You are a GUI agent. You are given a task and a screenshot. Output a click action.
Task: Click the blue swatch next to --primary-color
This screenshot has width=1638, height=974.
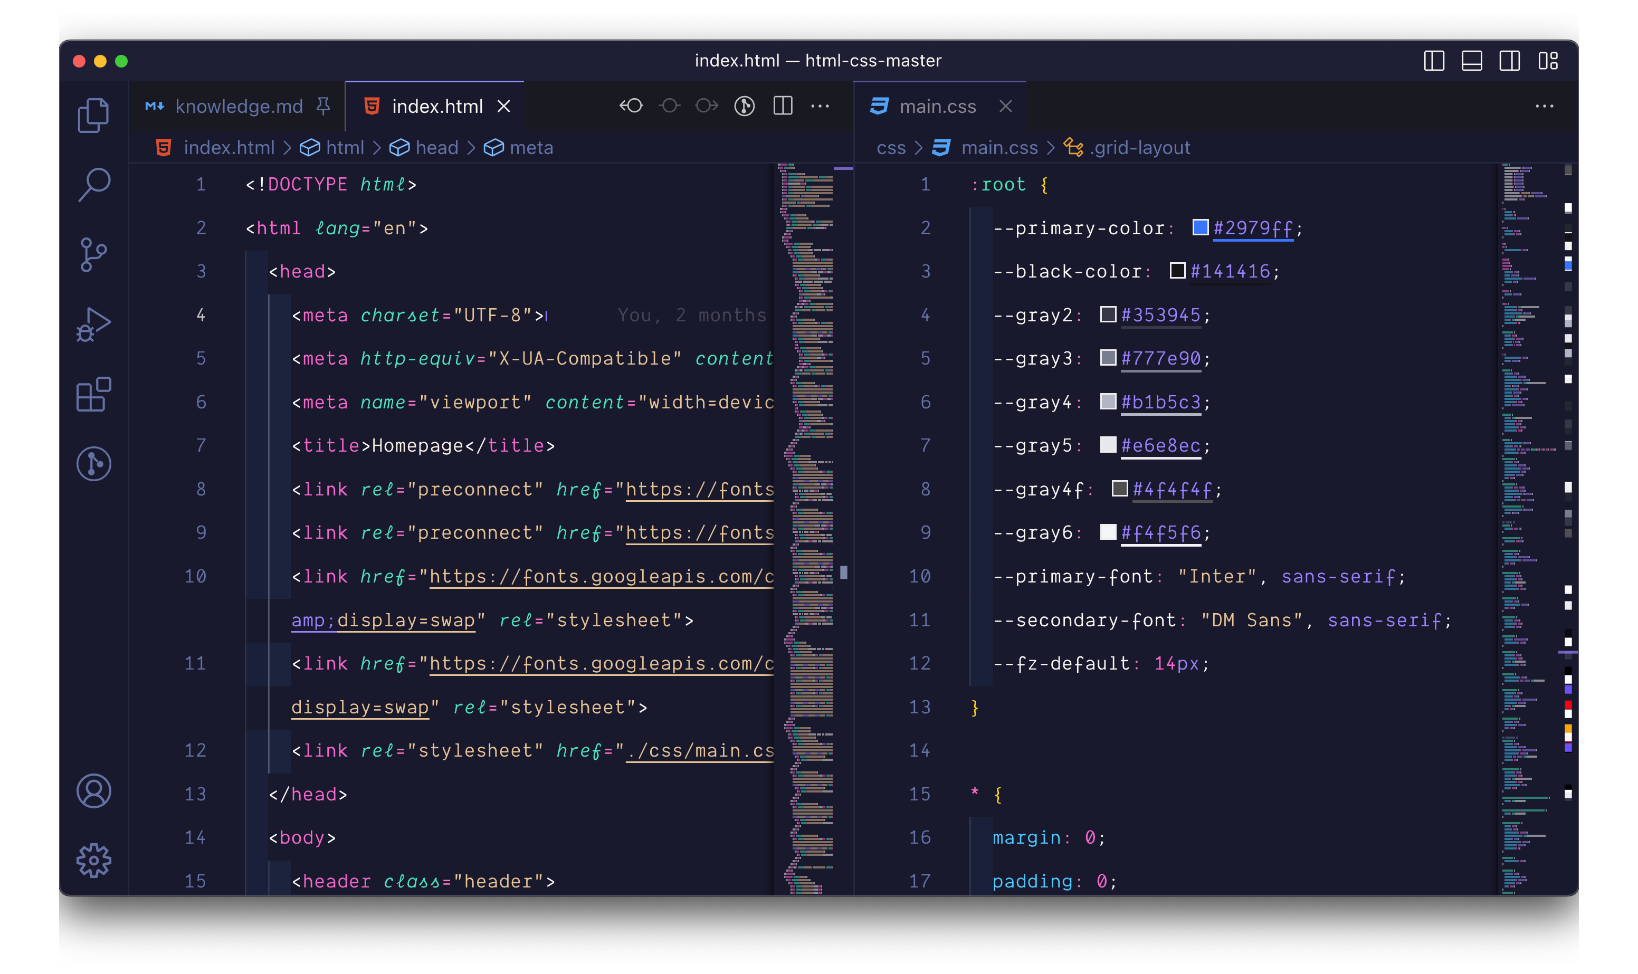click(x=1201, y=227)
